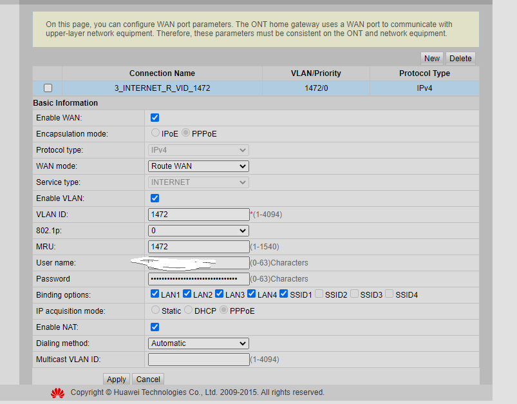Tick the SSID4 binding checkbox
Screen dimensions: 517x404
[x=390, y=294]
